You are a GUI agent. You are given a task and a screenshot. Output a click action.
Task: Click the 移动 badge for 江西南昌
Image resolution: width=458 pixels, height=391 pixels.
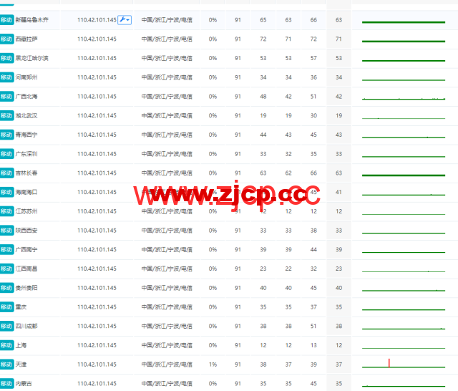[6, 269]
